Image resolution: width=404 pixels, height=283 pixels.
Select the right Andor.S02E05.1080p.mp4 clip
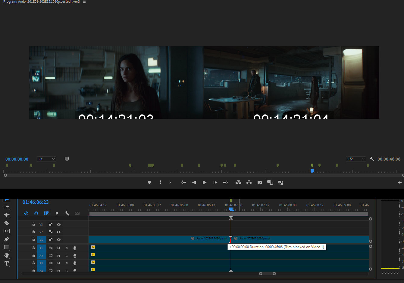(300, 239)
